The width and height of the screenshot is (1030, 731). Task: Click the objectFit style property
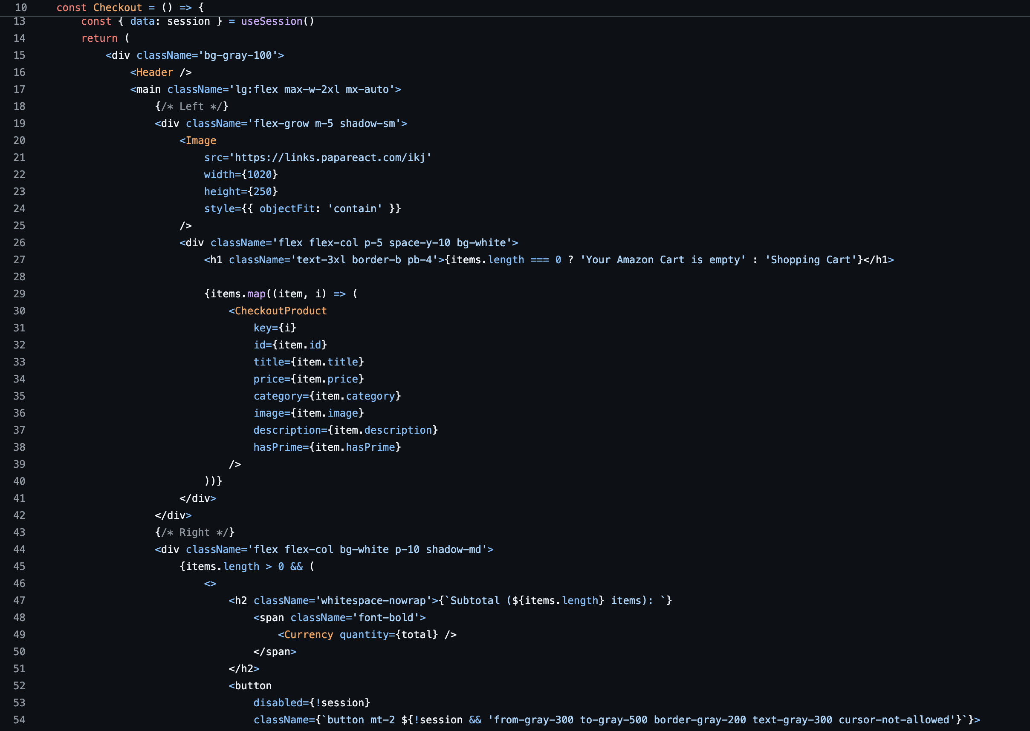coord(287,209)
